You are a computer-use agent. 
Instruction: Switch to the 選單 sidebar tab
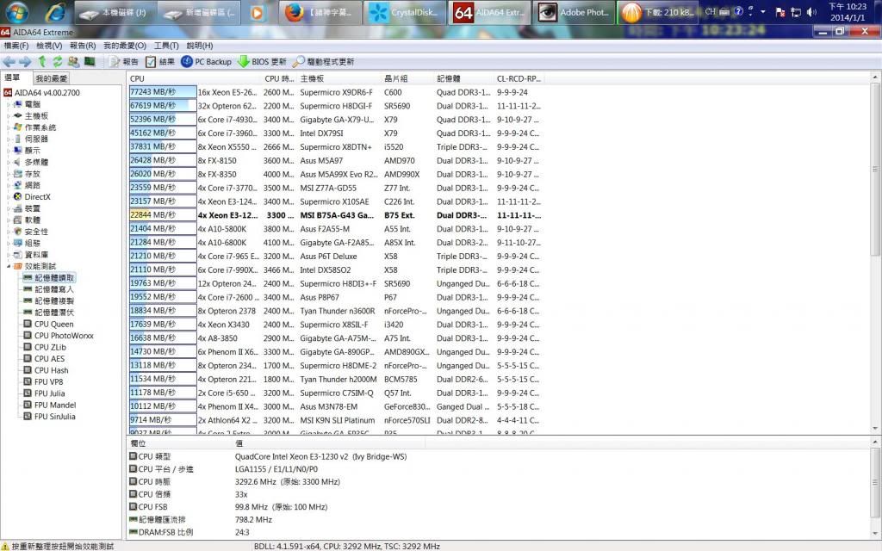[x=12, y=77]
